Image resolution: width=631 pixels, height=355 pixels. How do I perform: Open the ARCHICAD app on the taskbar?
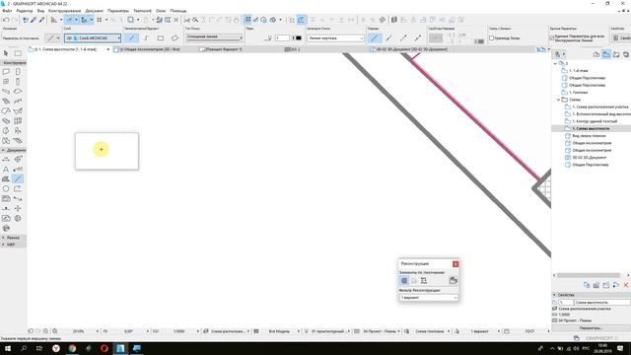click(x=120, y=348)
